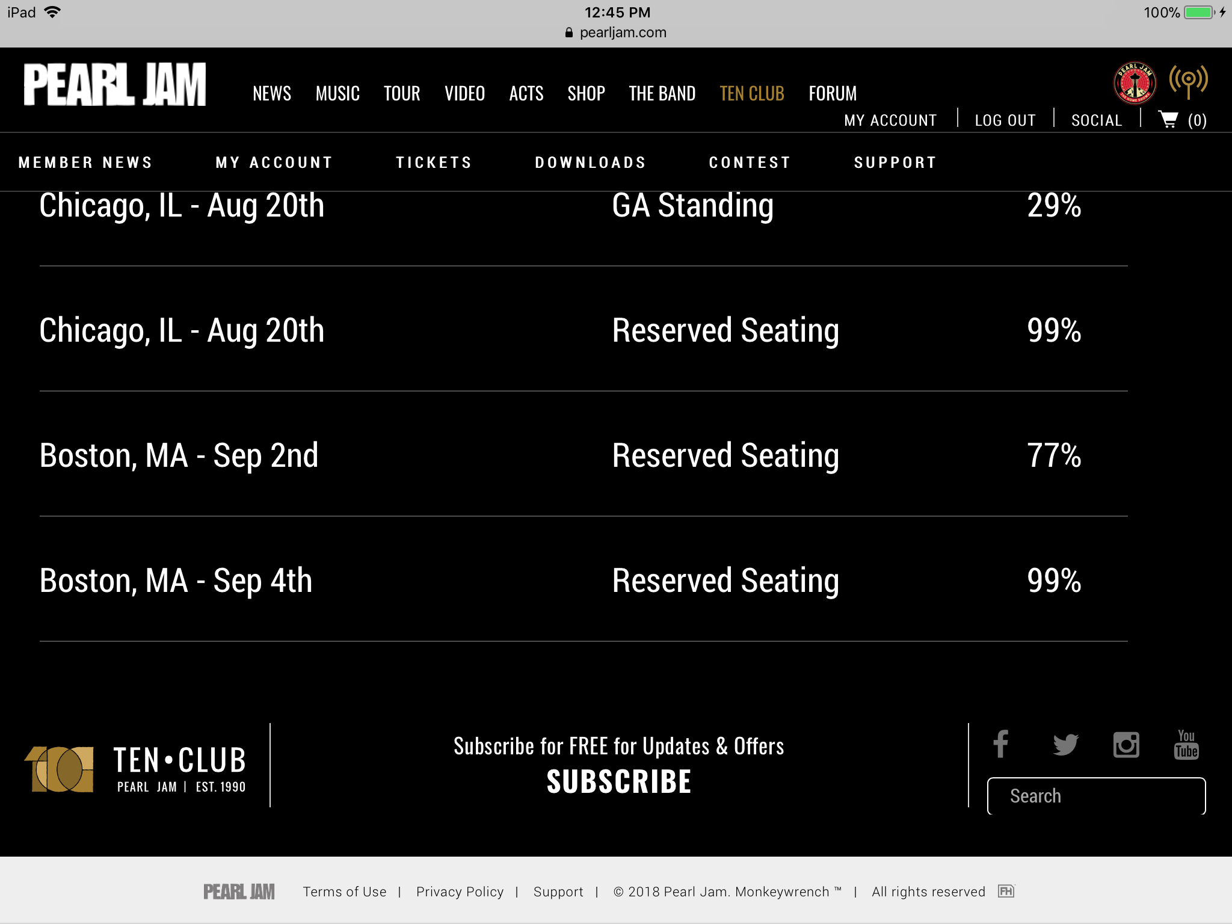Open the Instagram icon in footer
The width and height of the screenshot is (1232, 924).
pos(1126,745)
